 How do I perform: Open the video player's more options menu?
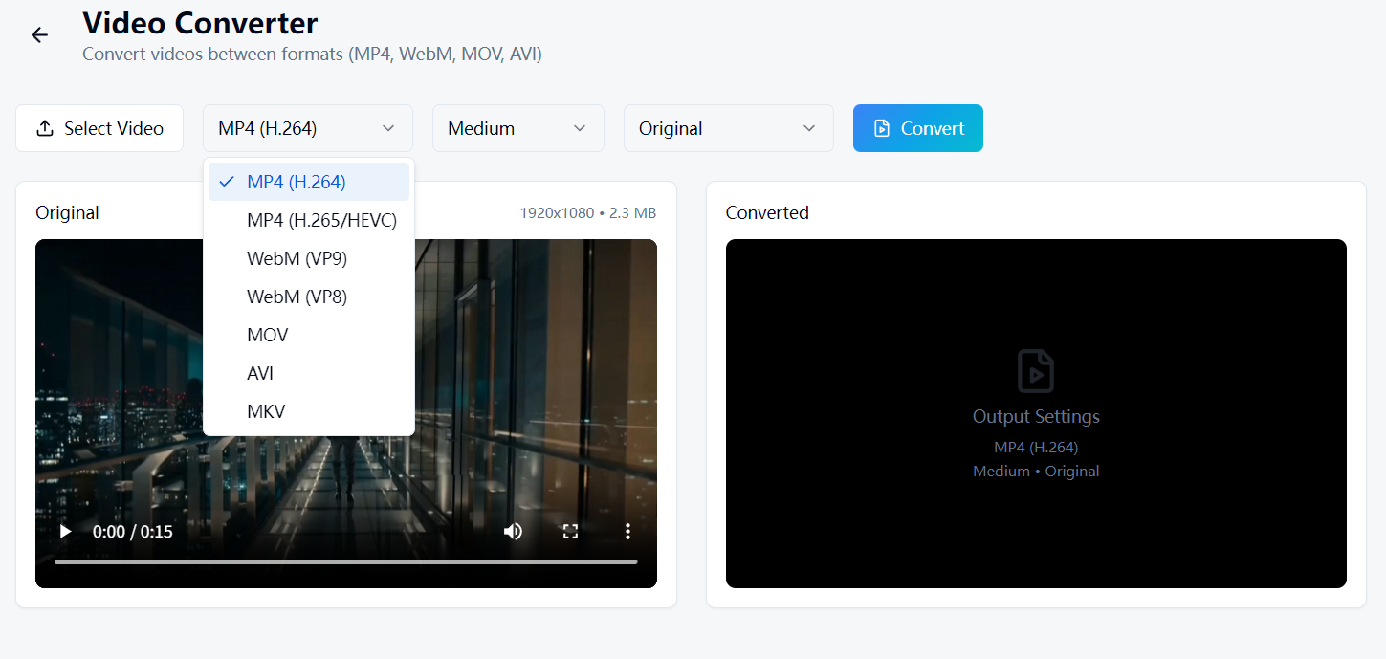point(628,531)
